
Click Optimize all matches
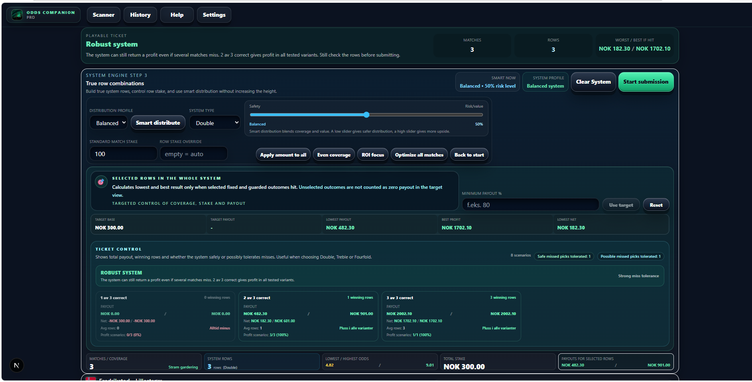tap(419, 155)
